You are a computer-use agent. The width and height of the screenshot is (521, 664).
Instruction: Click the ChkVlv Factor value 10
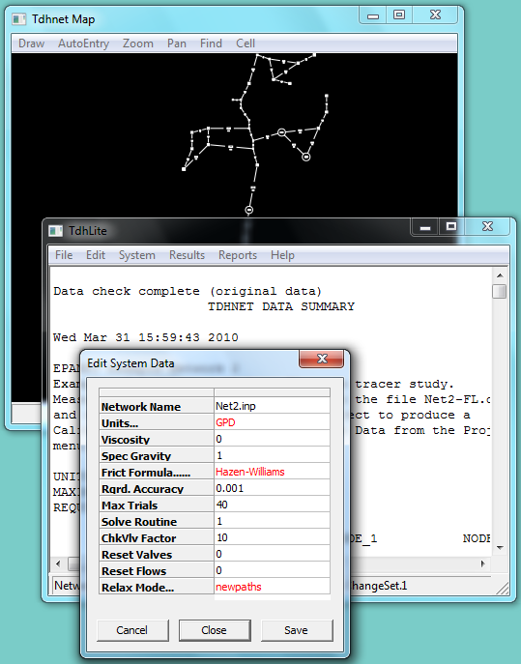coord(272,537)
